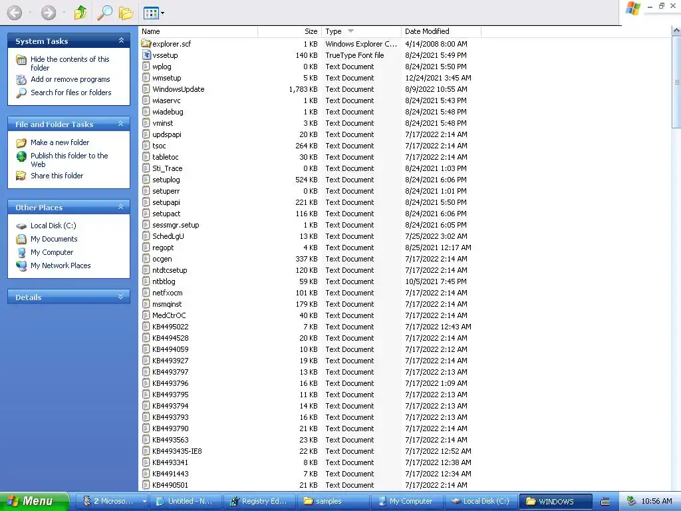Select the WindowsUpdate file icon
This screenshot has height=511, width=681.
pos(146,89)
